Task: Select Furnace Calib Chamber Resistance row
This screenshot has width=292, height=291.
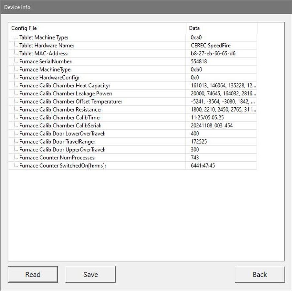Action: (x=60, y=110)
